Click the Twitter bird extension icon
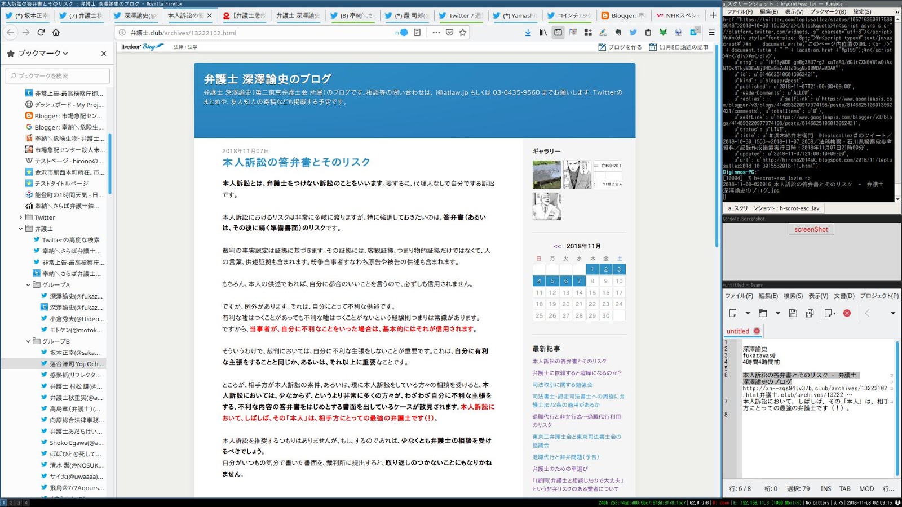 pyautogui.click(x=633, y=33)
